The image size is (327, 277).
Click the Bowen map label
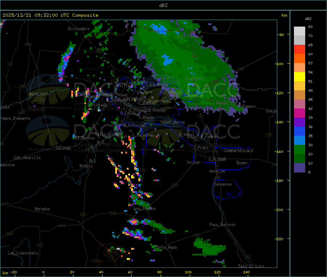pos(242,163)
